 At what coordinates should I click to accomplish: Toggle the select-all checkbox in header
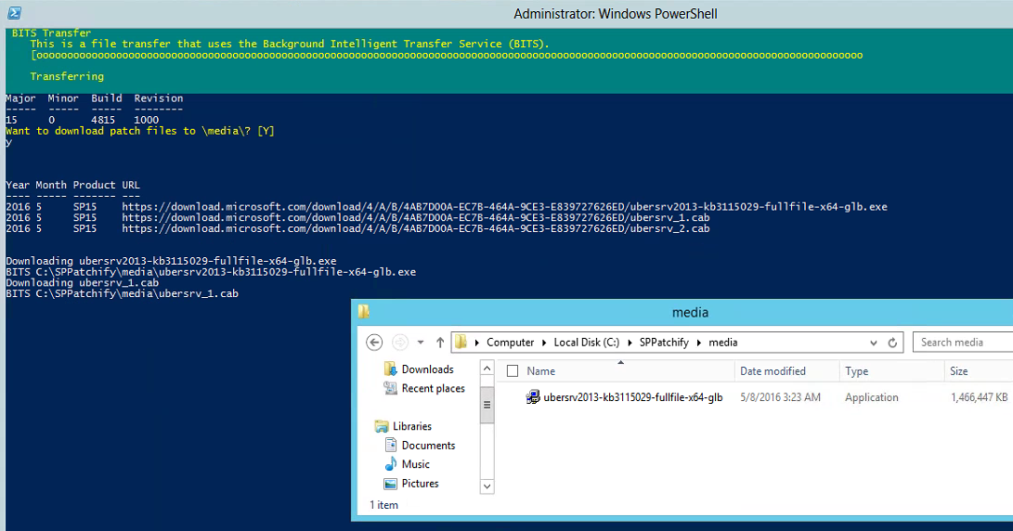tap(513, 370)
